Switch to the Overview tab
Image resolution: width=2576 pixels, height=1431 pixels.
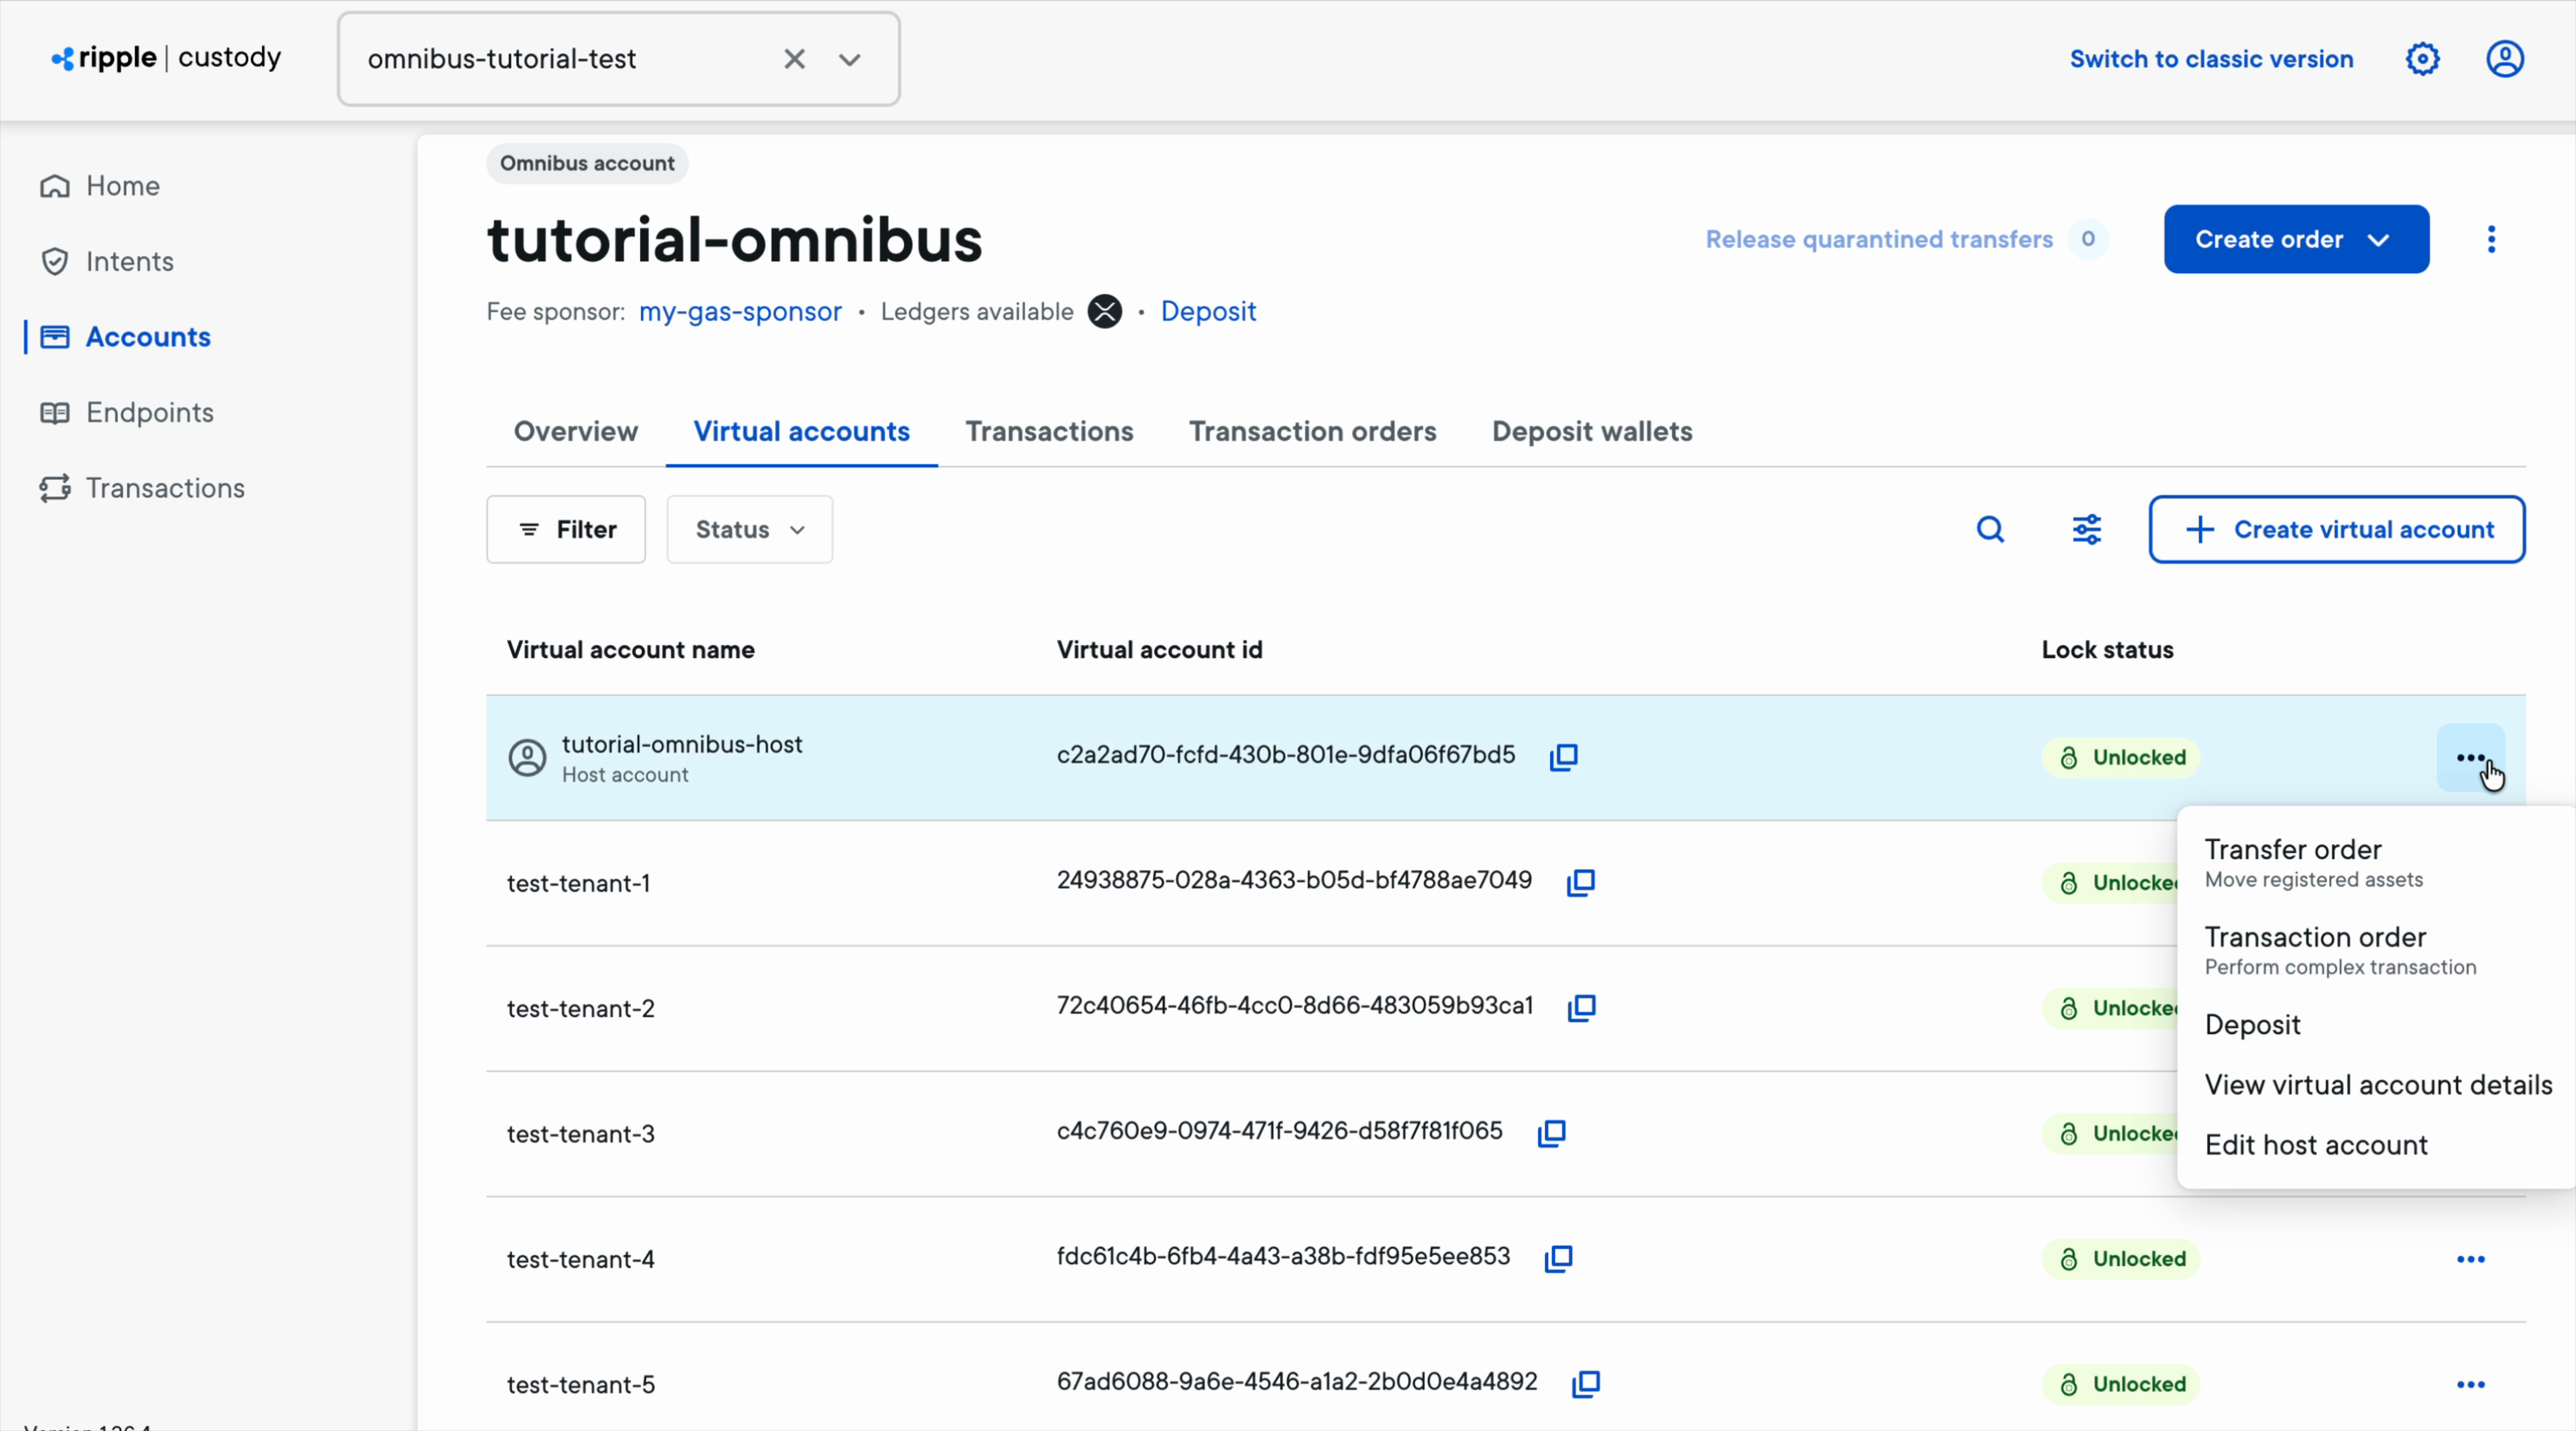(575, 431)
